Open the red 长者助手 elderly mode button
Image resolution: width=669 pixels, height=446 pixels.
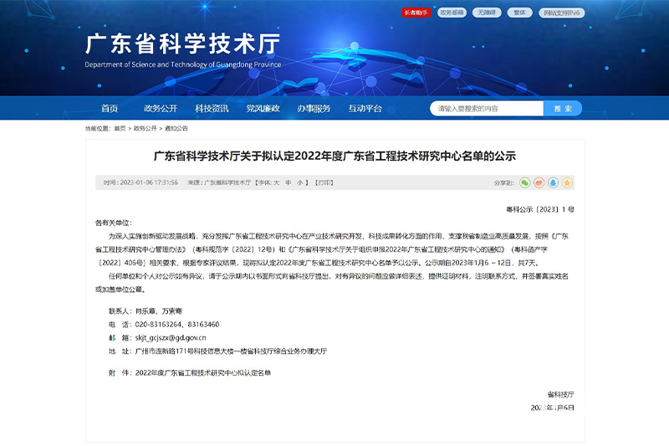click(x=416, y=13)
